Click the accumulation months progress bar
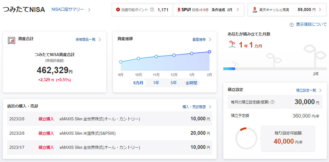The image size is (329, 162). pyautogui.click(x=275, y=69)
